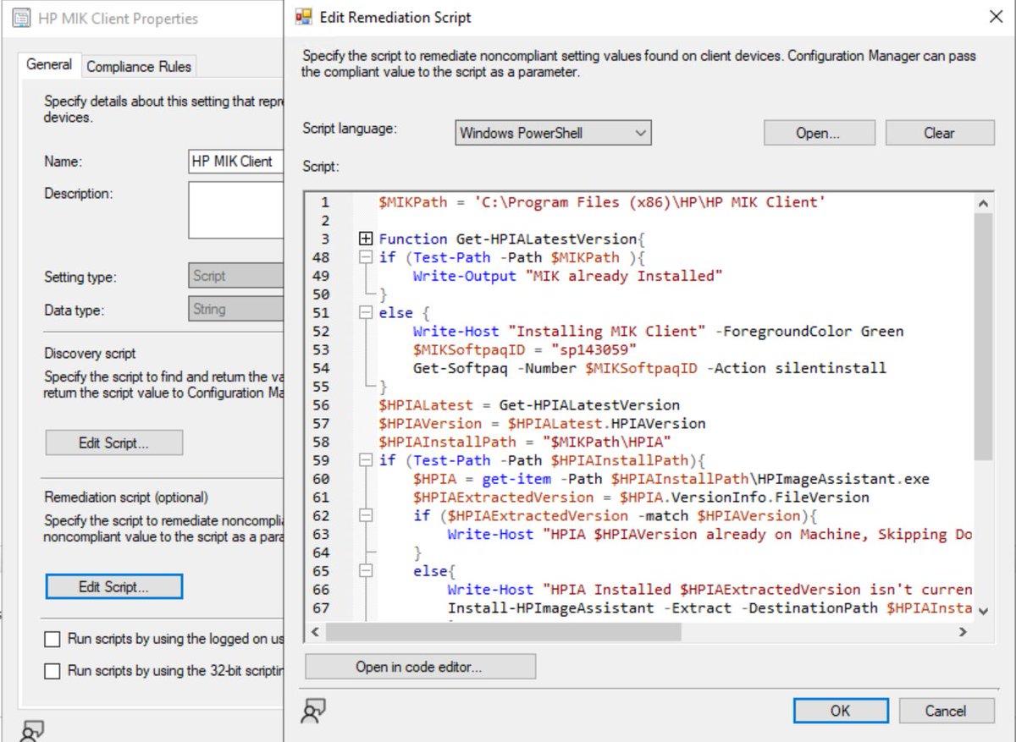The height and width of the screenshot is (742, 1016).
Task: Click the scroll up arrow of script editor
Action: click(x=982, y=203)
